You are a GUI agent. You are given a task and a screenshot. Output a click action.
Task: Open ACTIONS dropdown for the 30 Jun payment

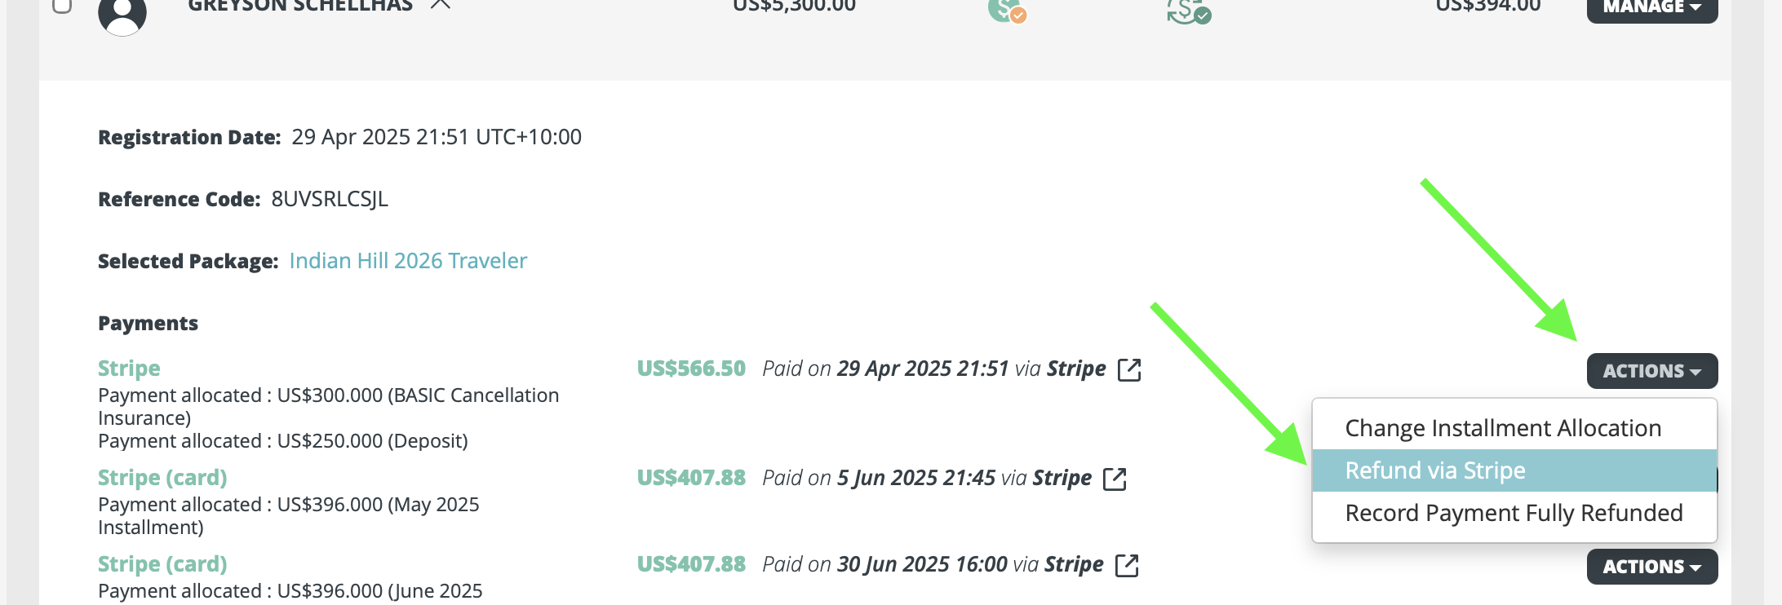click(x=1651, y=567)
